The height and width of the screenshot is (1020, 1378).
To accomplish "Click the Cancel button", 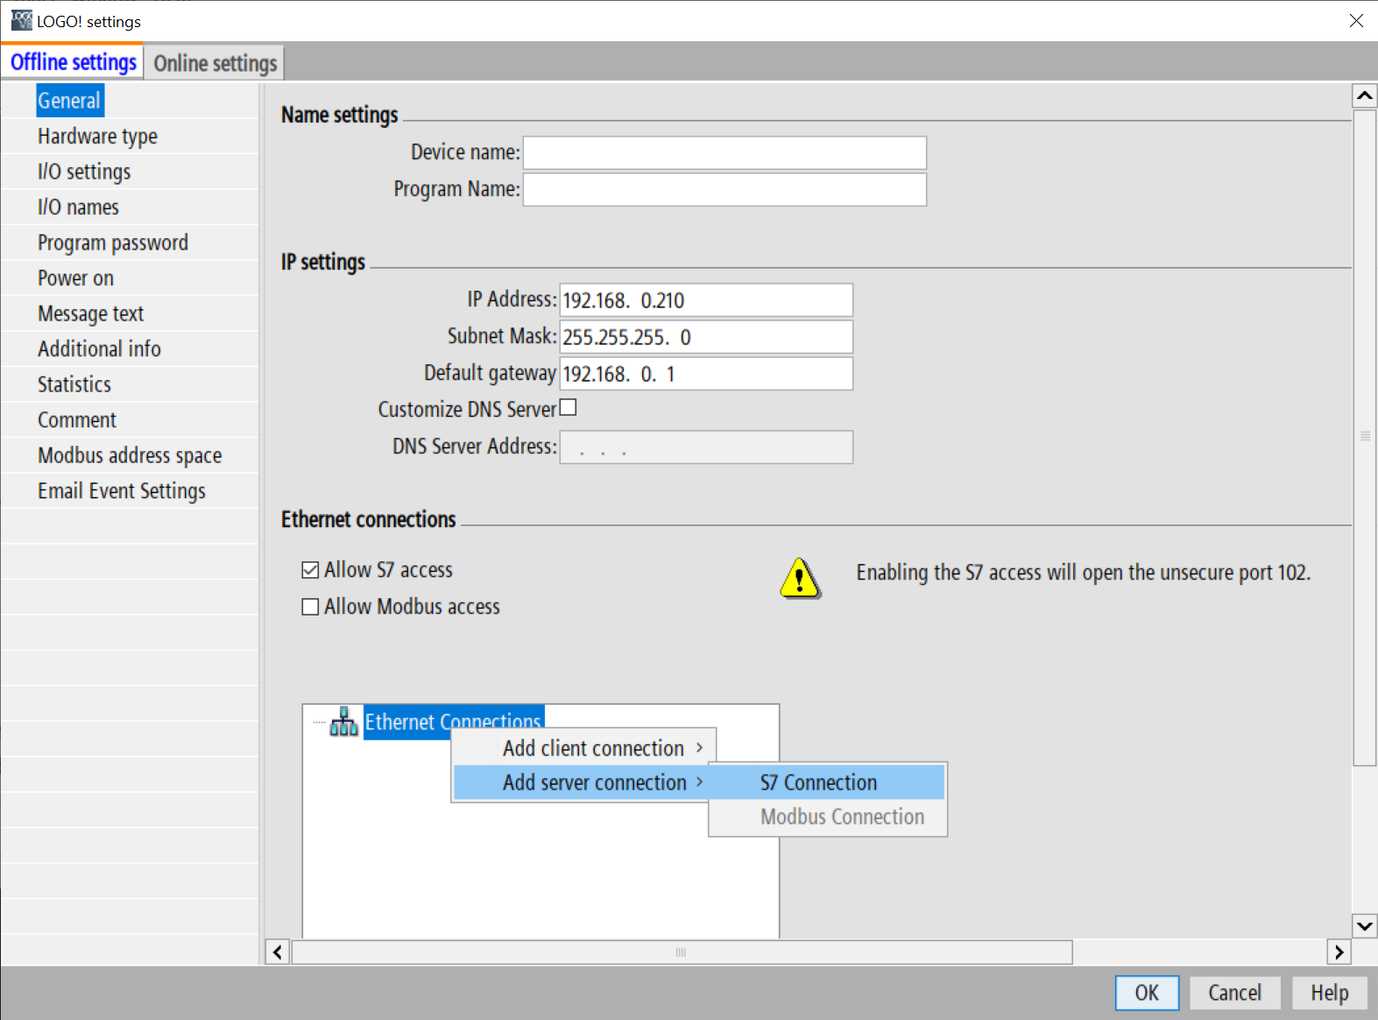I will coord(1234,993).
